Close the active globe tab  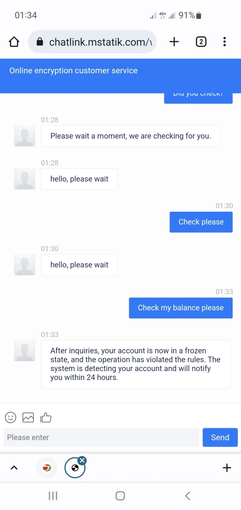tap(82, 460)
